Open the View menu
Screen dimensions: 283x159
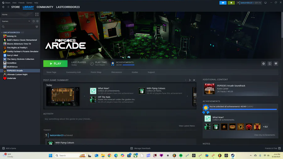[14, 3]
